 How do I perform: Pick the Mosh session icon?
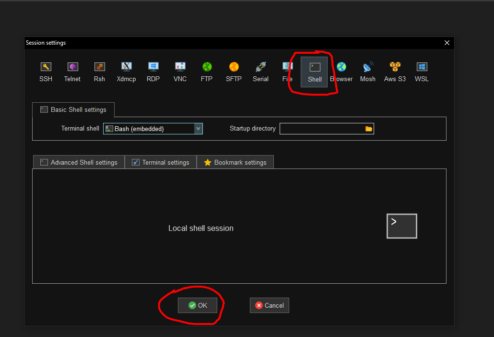coord(368,72)
